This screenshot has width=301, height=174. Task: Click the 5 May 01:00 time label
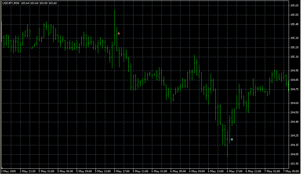[46, 171]
